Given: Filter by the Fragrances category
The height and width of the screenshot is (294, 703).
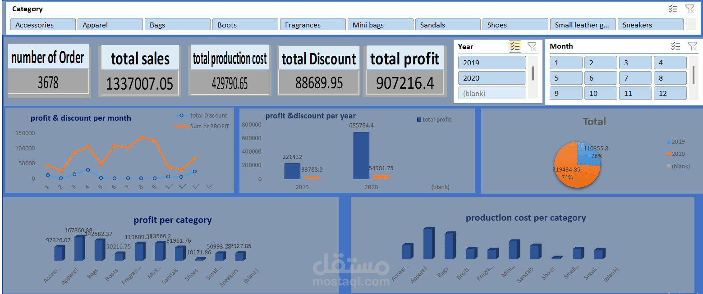Looking at the screenshot, I should click(312, 24).
